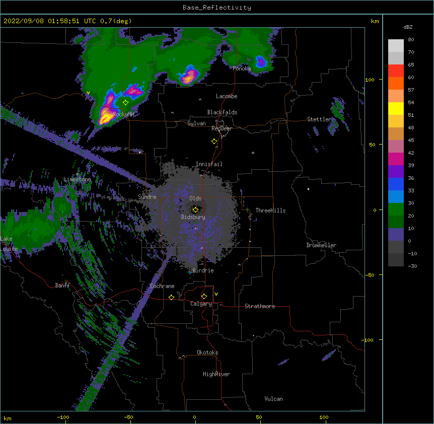Viewport: 434px width, 424px height.
Task: Click the RockyMH label
Action: (124, 114)
